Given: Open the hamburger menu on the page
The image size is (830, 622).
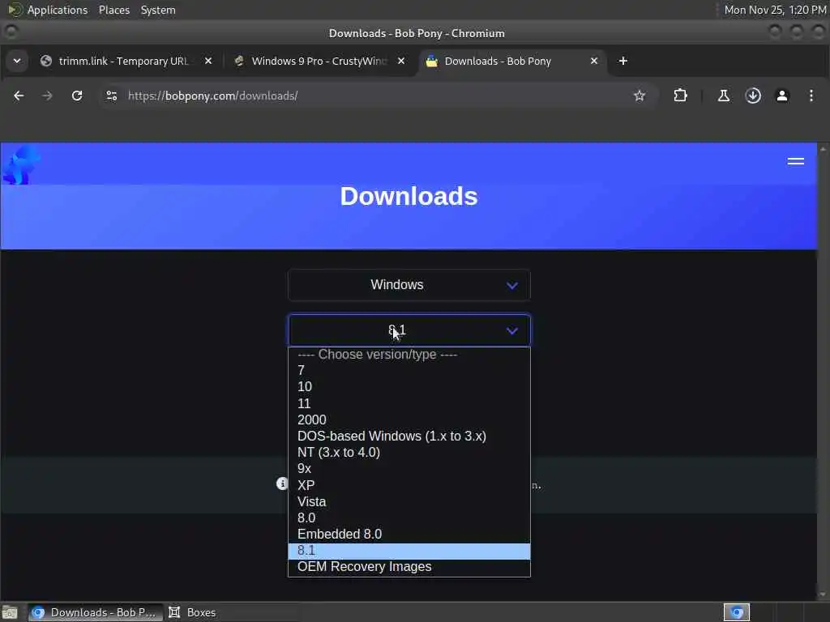Looking at the screenshot, I should [x=796, y=161].
